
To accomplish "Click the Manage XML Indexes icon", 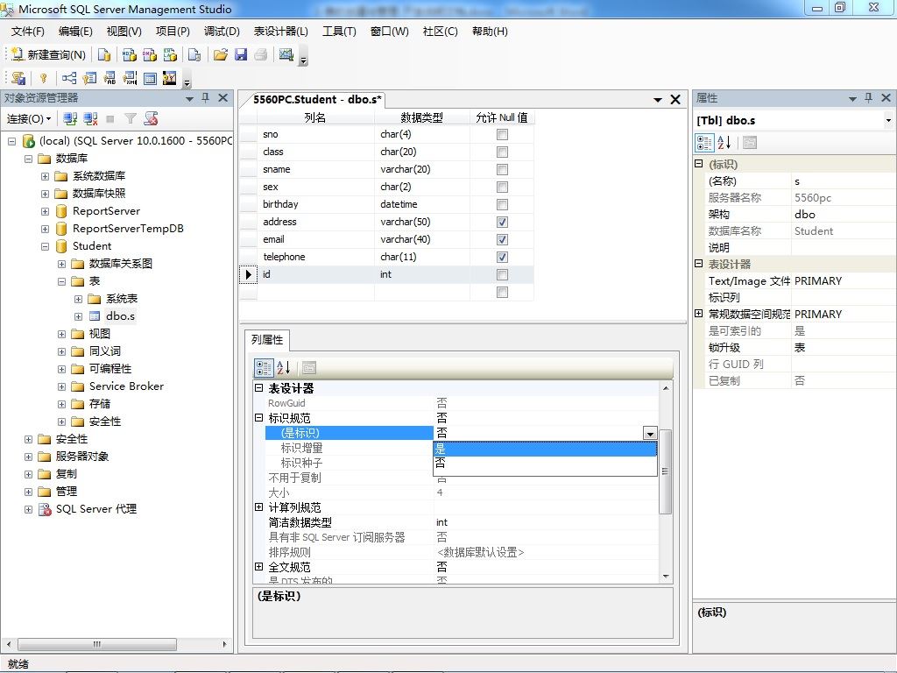I will click(131, 78).
